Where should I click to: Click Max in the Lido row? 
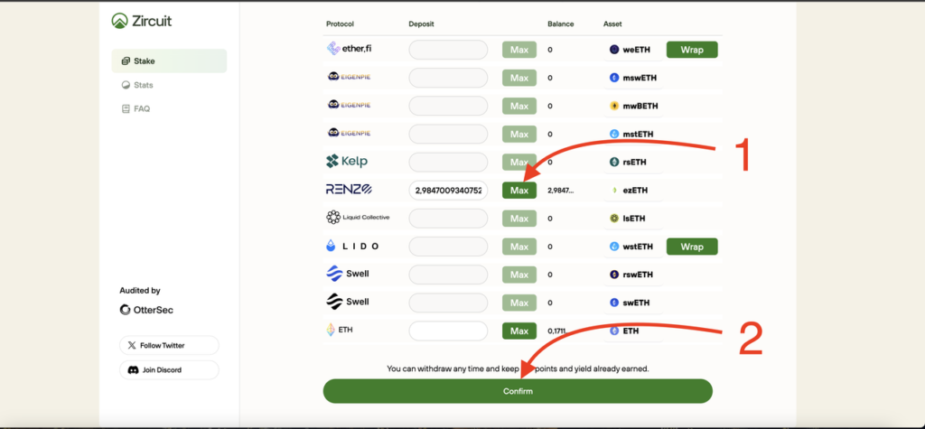(519, 247)
